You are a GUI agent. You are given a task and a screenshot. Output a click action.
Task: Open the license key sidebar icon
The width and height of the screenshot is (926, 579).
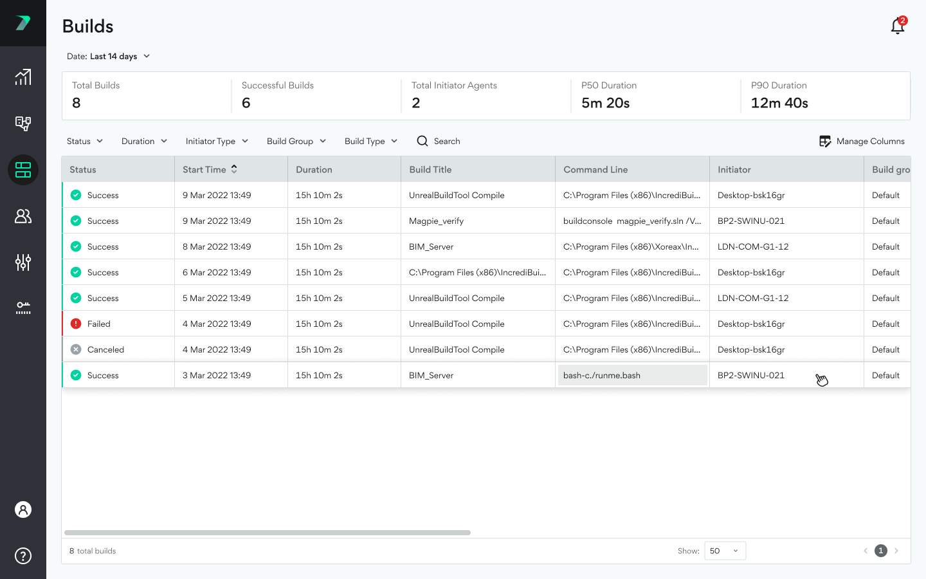click(x=23, y=308)
